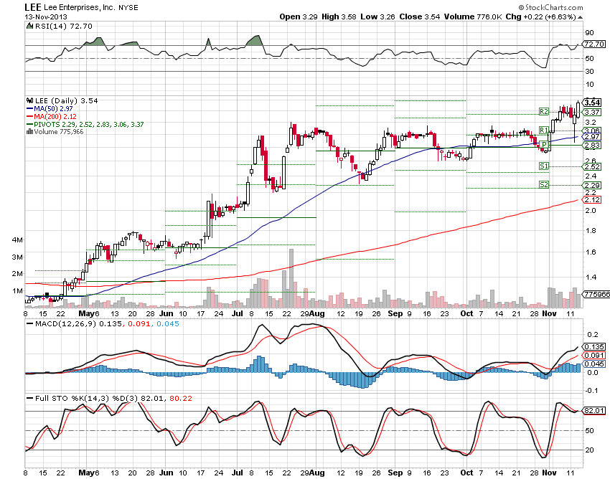Click the 13-Nov-2013 date text
The height and width of the screenshot is (479, 610).
coord(46,17)
